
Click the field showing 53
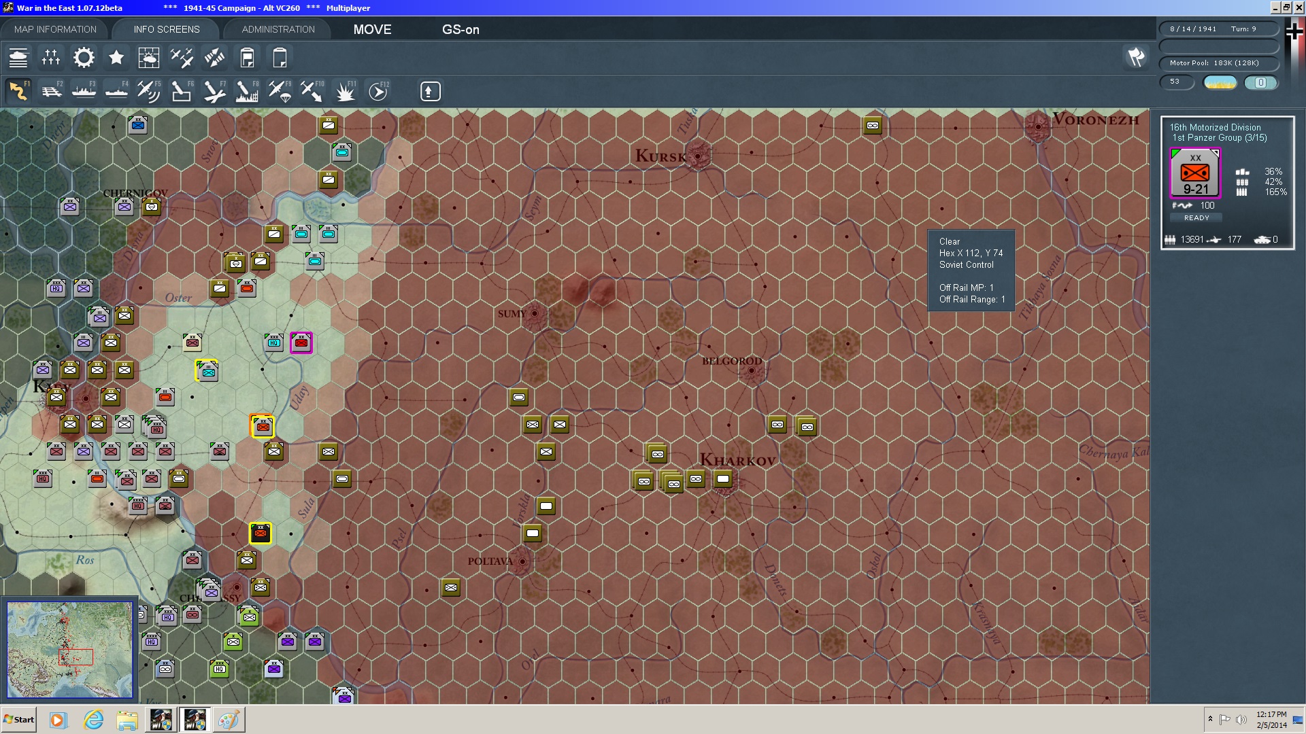pyautogui.click(x=1177, y=82)
